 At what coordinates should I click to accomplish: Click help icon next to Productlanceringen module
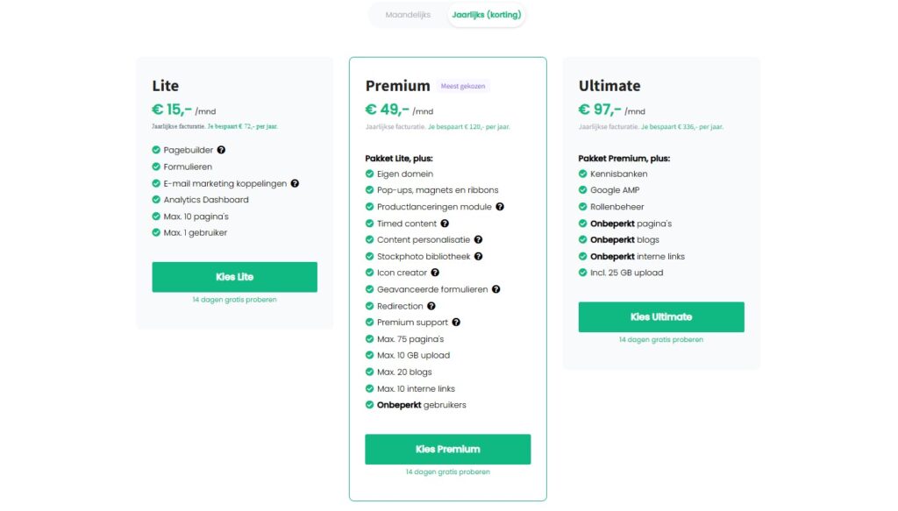[x=500, y=207]
